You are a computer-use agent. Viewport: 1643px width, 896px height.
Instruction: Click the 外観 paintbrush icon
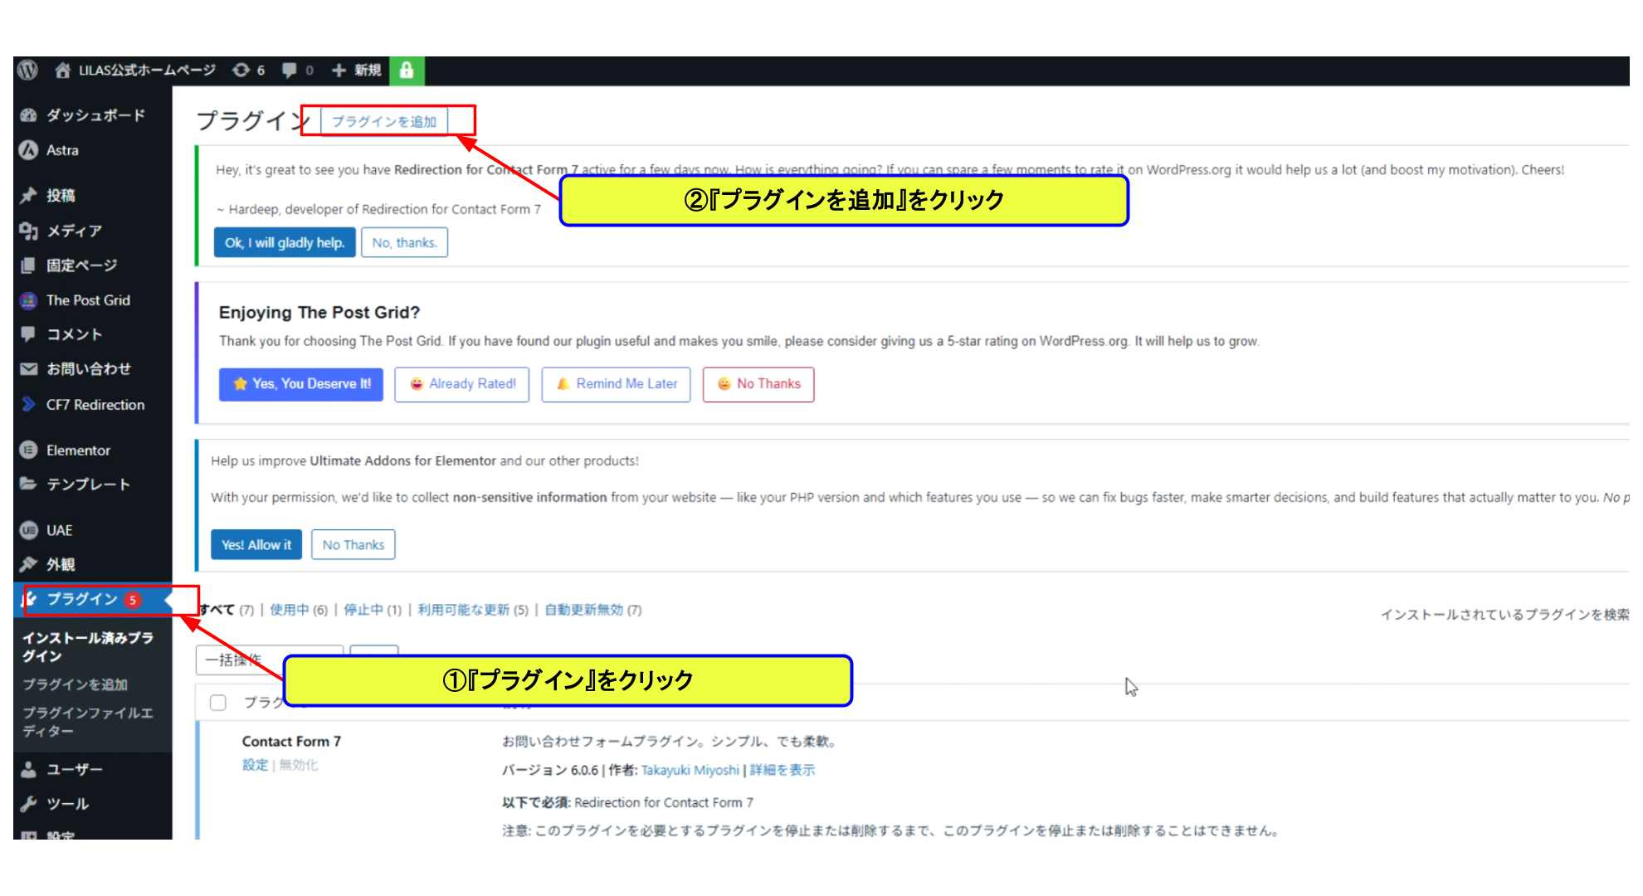(29, 564)
